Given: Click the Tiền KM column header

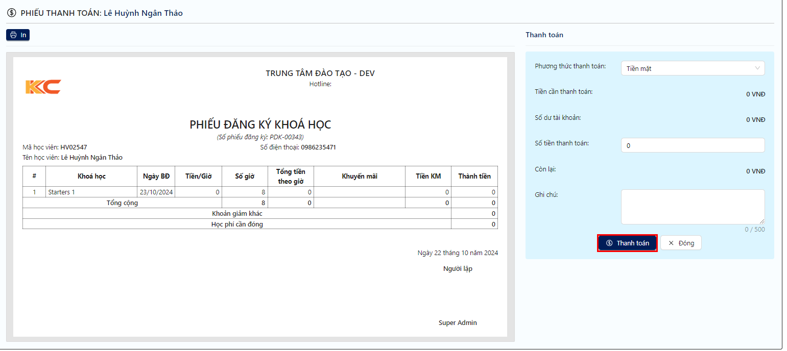Looking at the screenshot, I should click(428, 177).
